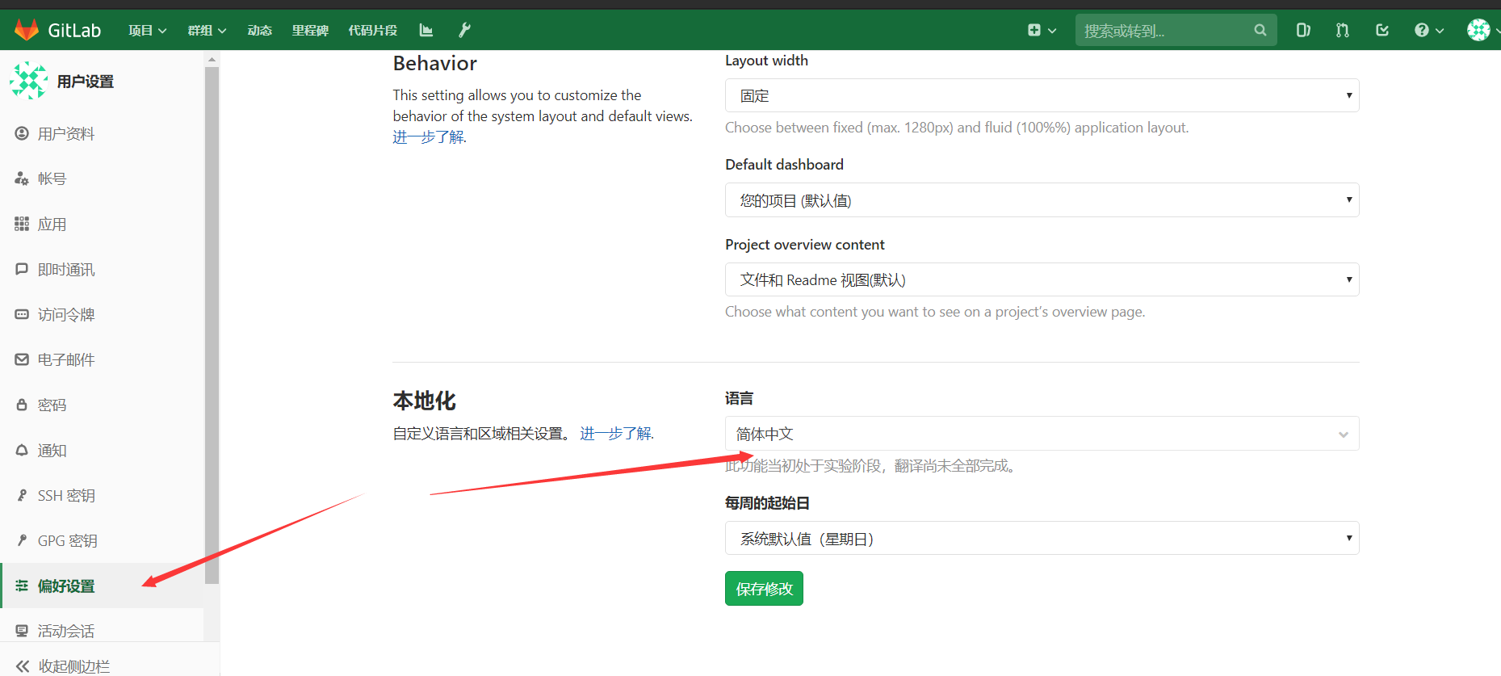
Task: Open the Project overview content dropdown
Action: click(1042, 279)
